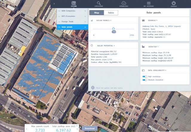191x132 pixels.
Task: Switch to the Table tab
Action: pos(111,12)
